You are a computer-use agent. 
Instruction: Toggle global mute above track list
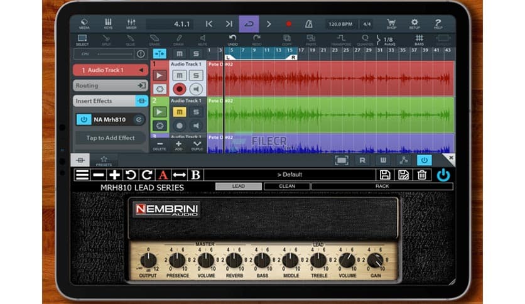[180, 53]
